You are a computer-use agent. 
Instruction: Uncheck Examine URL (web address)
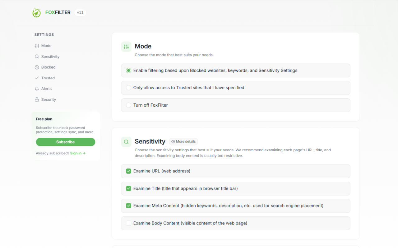coord(128,171)
